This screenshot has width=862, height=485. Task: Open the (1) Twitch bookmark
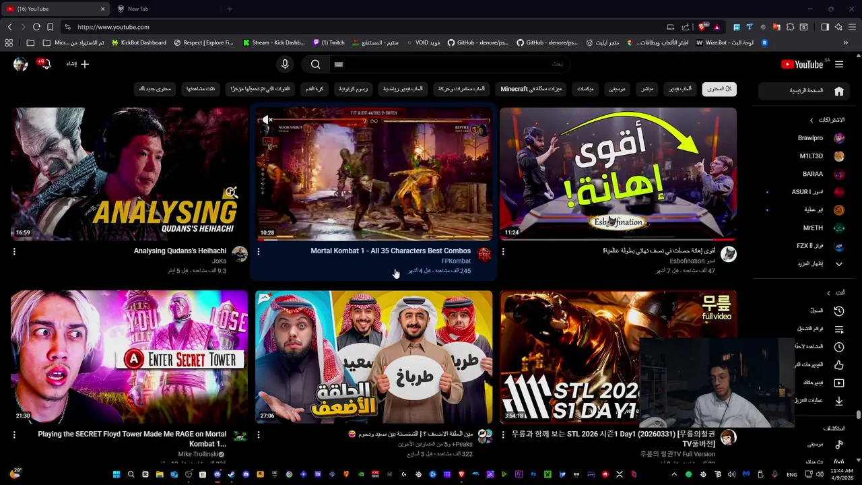tap(329, 42)
